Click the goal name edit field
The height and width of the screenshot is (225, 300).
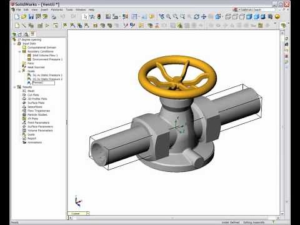tap(44, 83)
